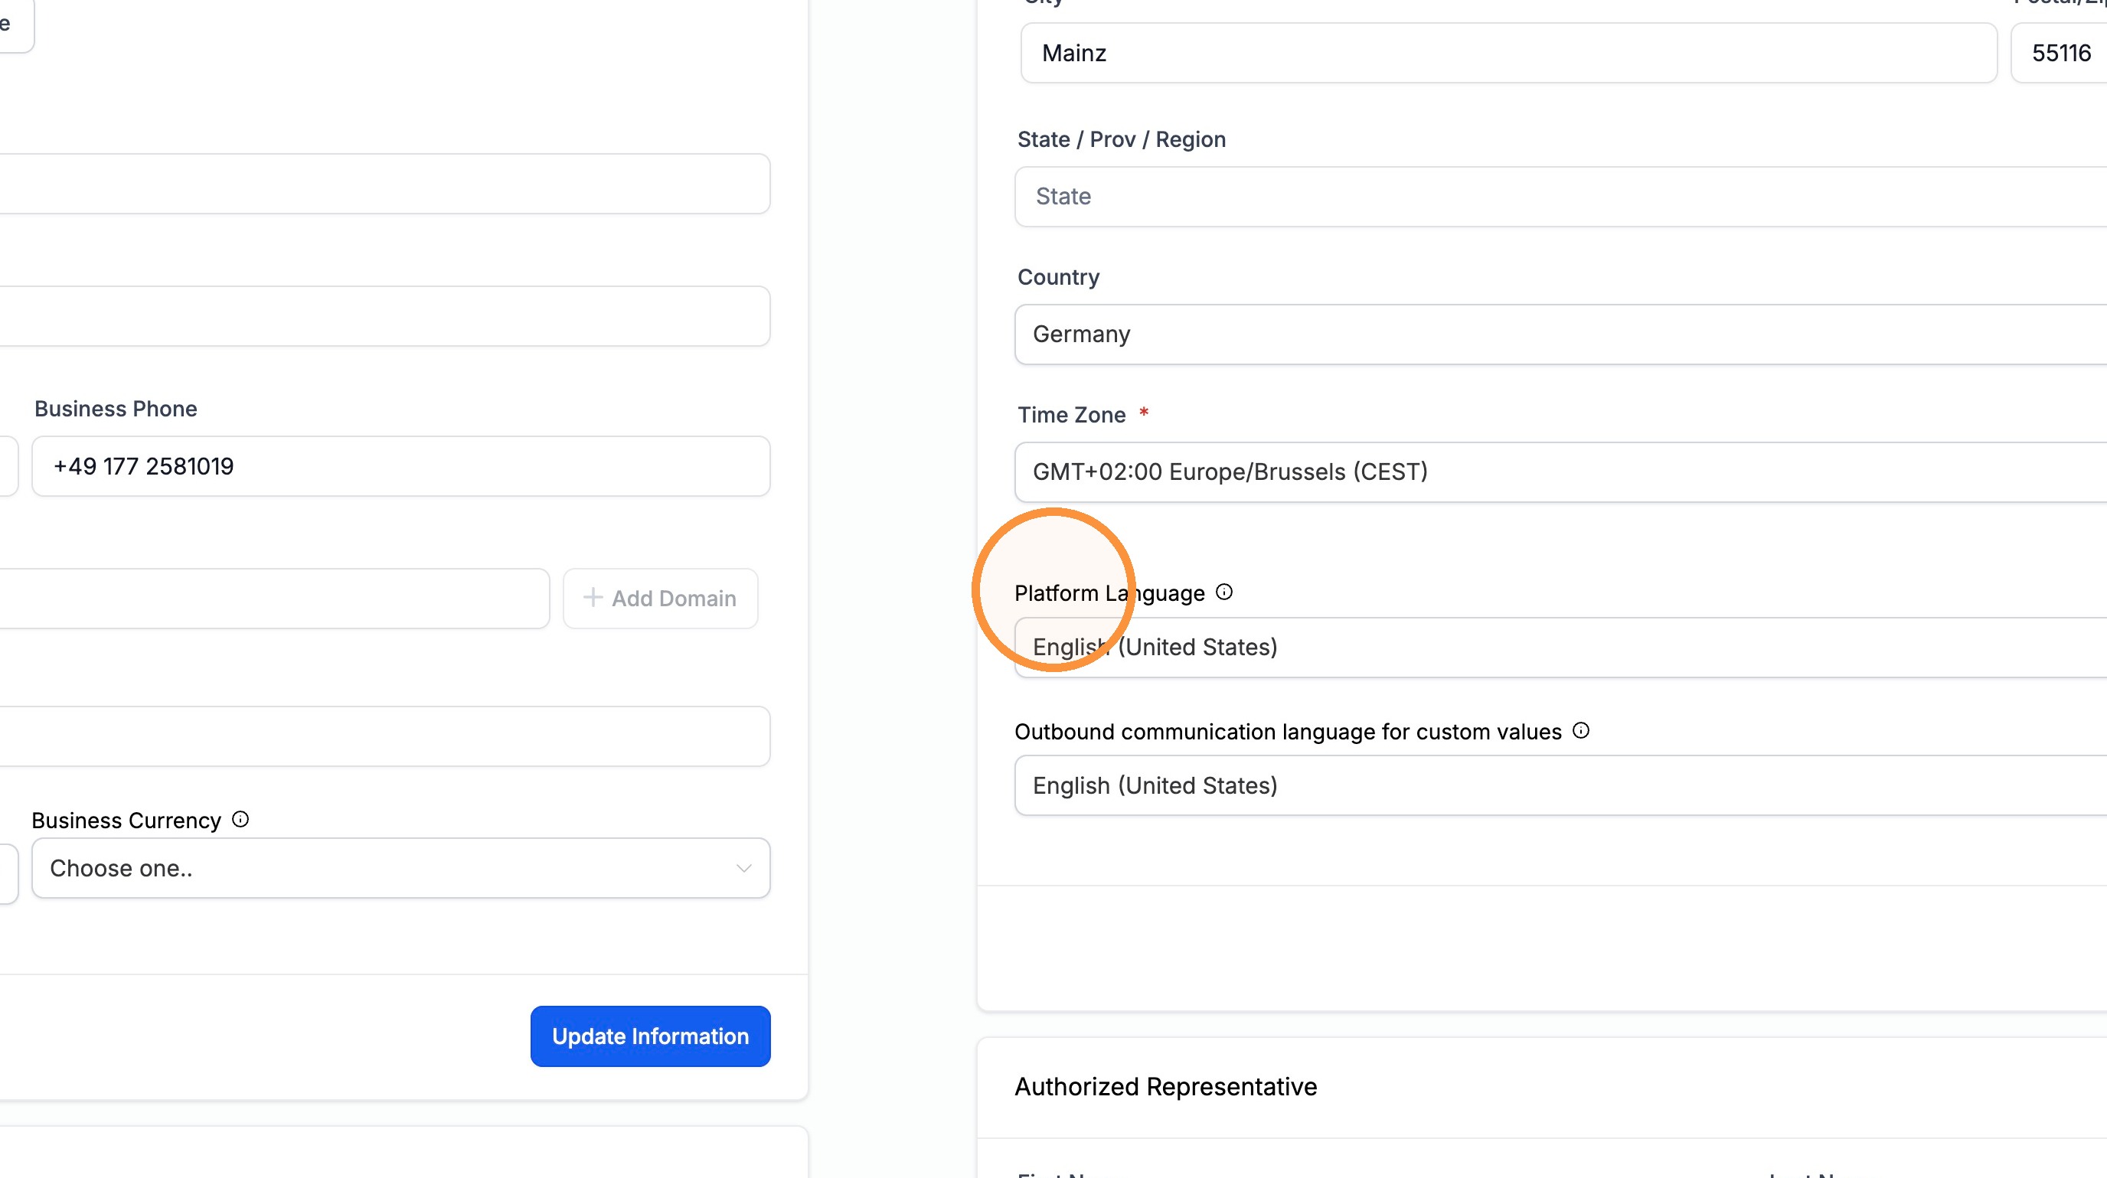2107x1178 pixels.
Task: Show info icon for Outbound communication language
Action: [x=1581, y=730]
